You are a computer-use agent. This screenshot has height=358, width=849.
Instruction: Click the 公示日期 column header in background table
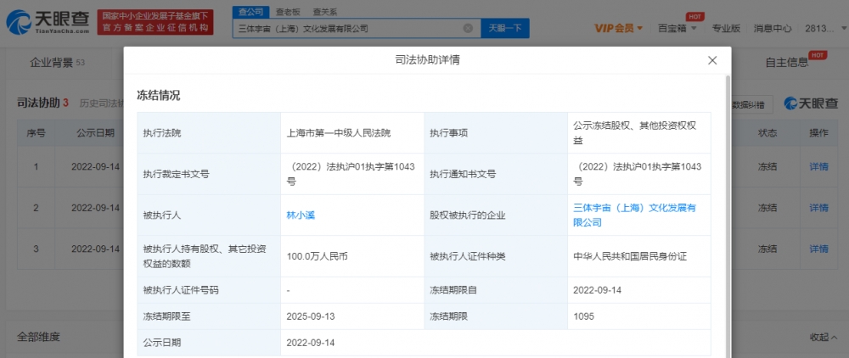pos(95,133)
